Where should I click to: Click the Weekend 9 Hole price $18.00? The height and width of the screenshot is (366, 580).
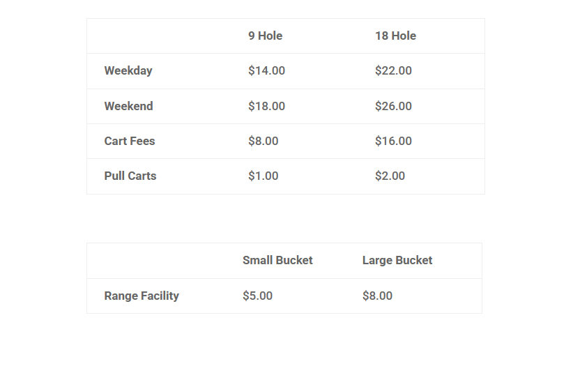(266, 107)
